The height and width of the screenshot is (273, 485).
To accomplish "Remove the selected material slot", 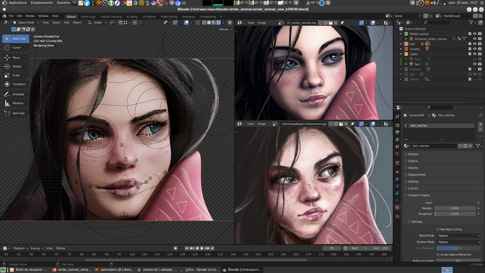I will click(480, 129).
